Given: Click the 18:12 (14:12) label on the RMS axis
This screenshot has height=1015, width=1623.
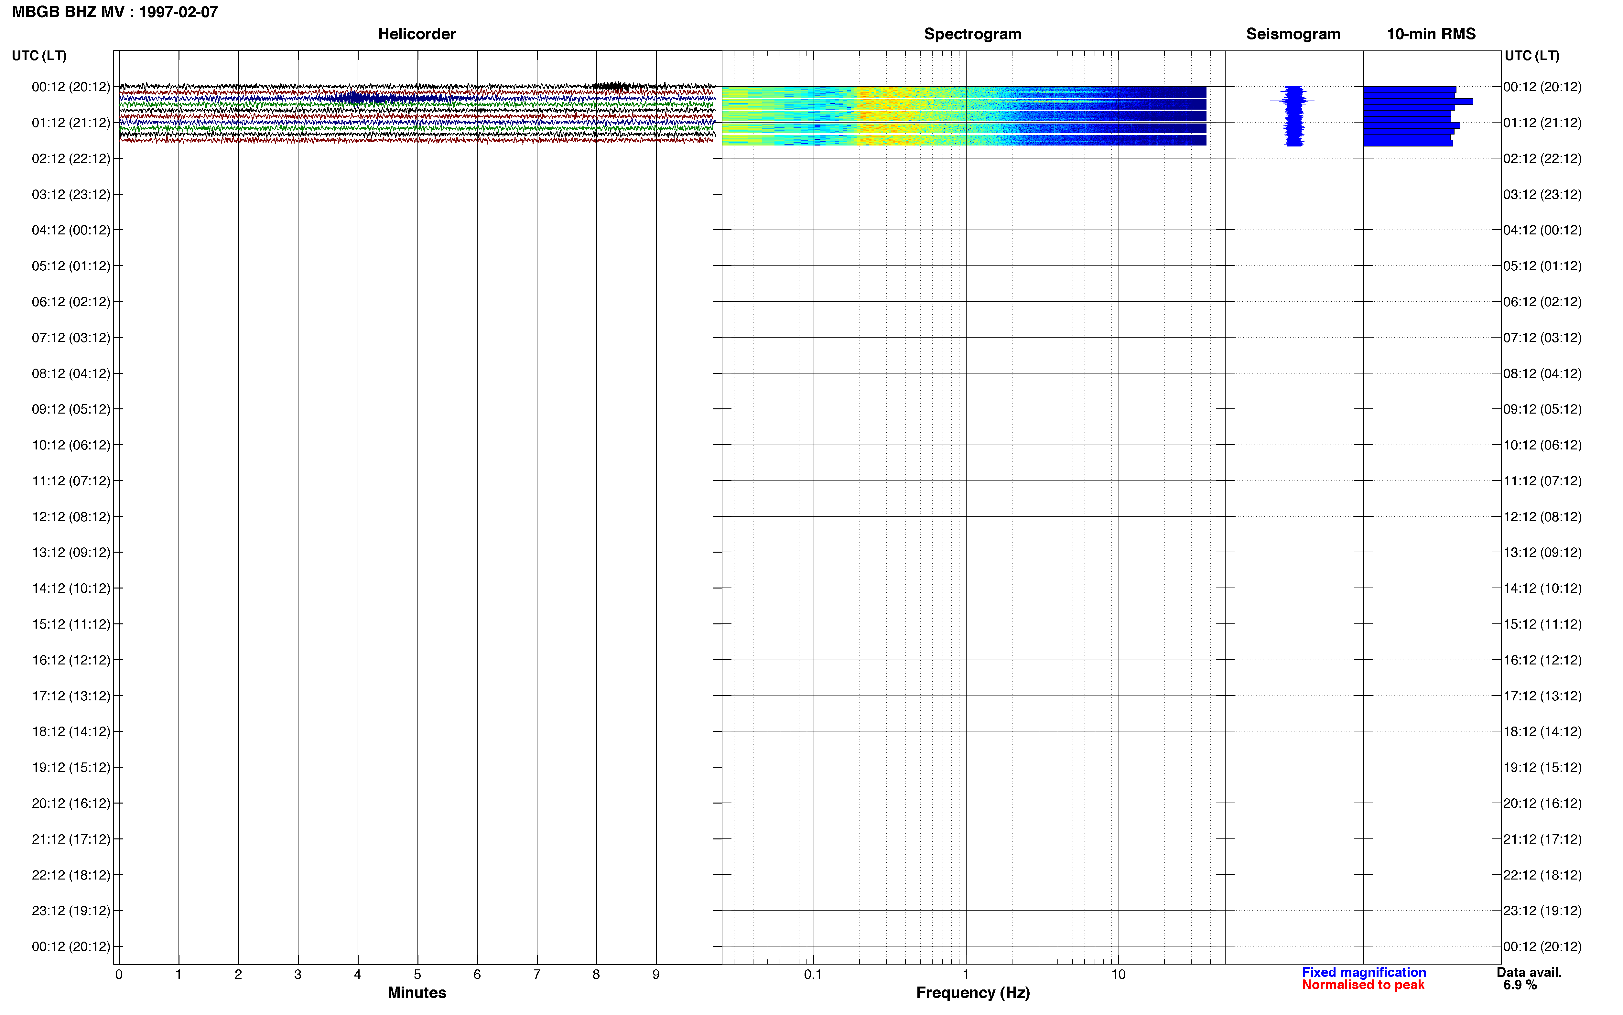Looking at the screenshot, I should point(1542,732).
